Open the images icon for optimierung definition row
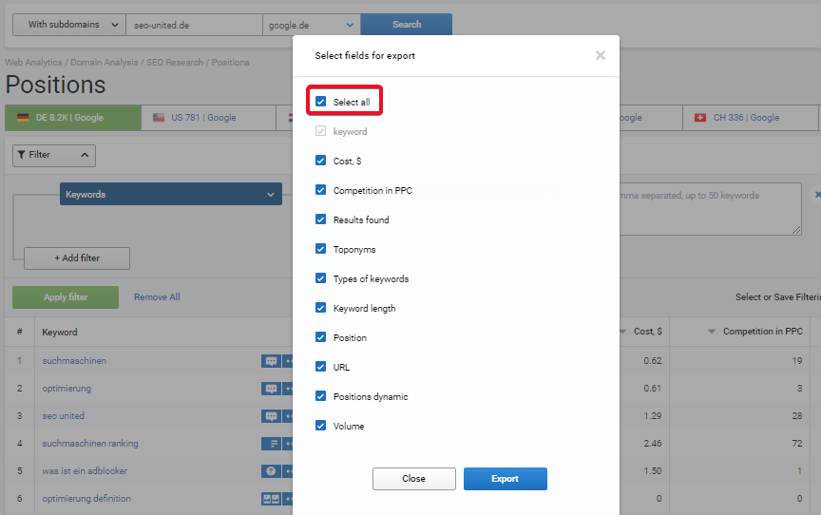Viewport: 821px width, 515px height. point(271,499)
